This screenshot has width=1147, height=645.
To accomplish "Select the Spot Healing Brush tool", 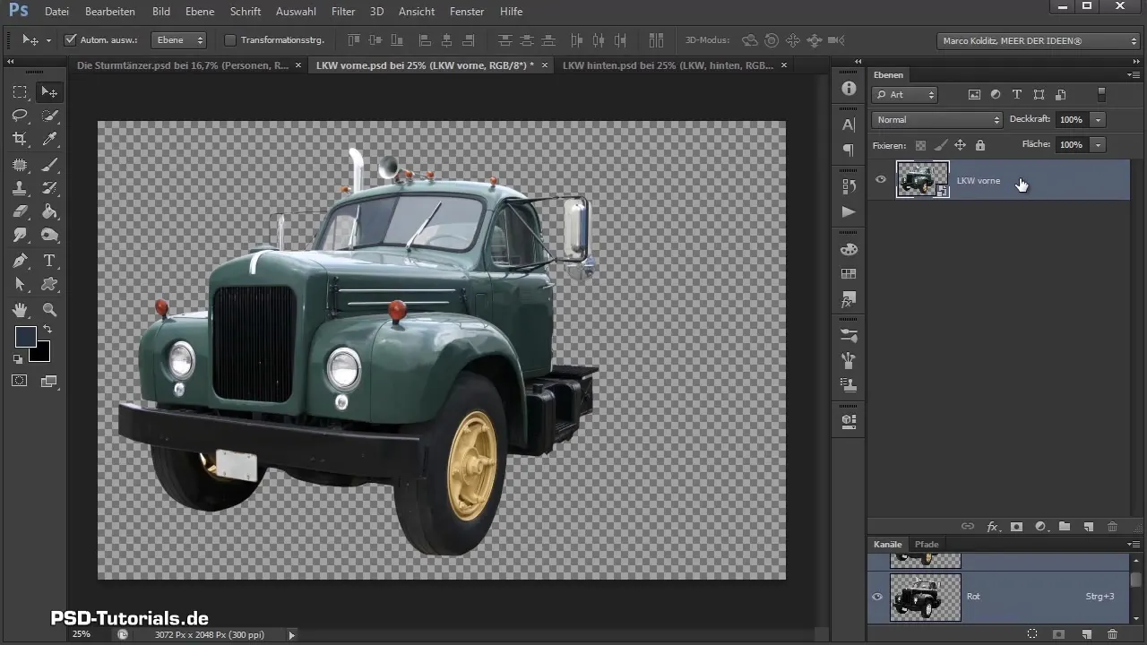I will tap(20, 165).
